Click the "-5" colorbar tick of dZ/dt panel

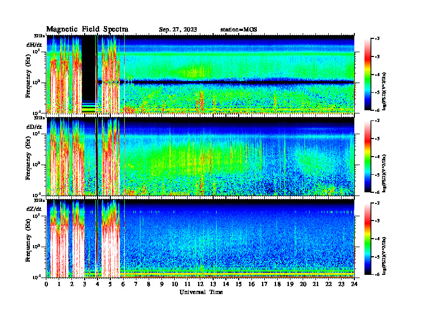click(x=377, y=257)
